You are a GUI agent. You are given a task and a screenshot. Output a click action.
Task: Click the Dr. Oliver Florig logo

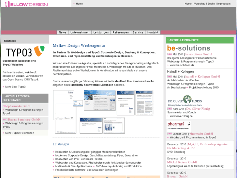tap(185, 101)
